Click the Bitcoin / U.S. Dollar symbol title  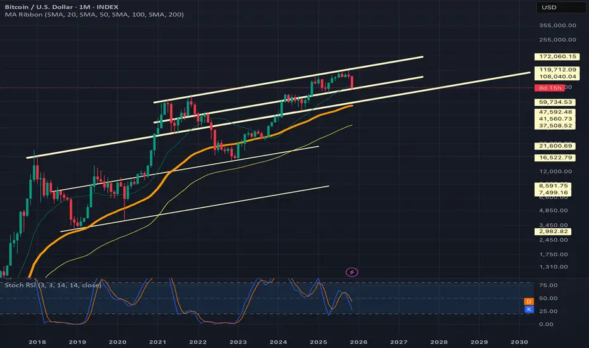click(x=61, y=7)
